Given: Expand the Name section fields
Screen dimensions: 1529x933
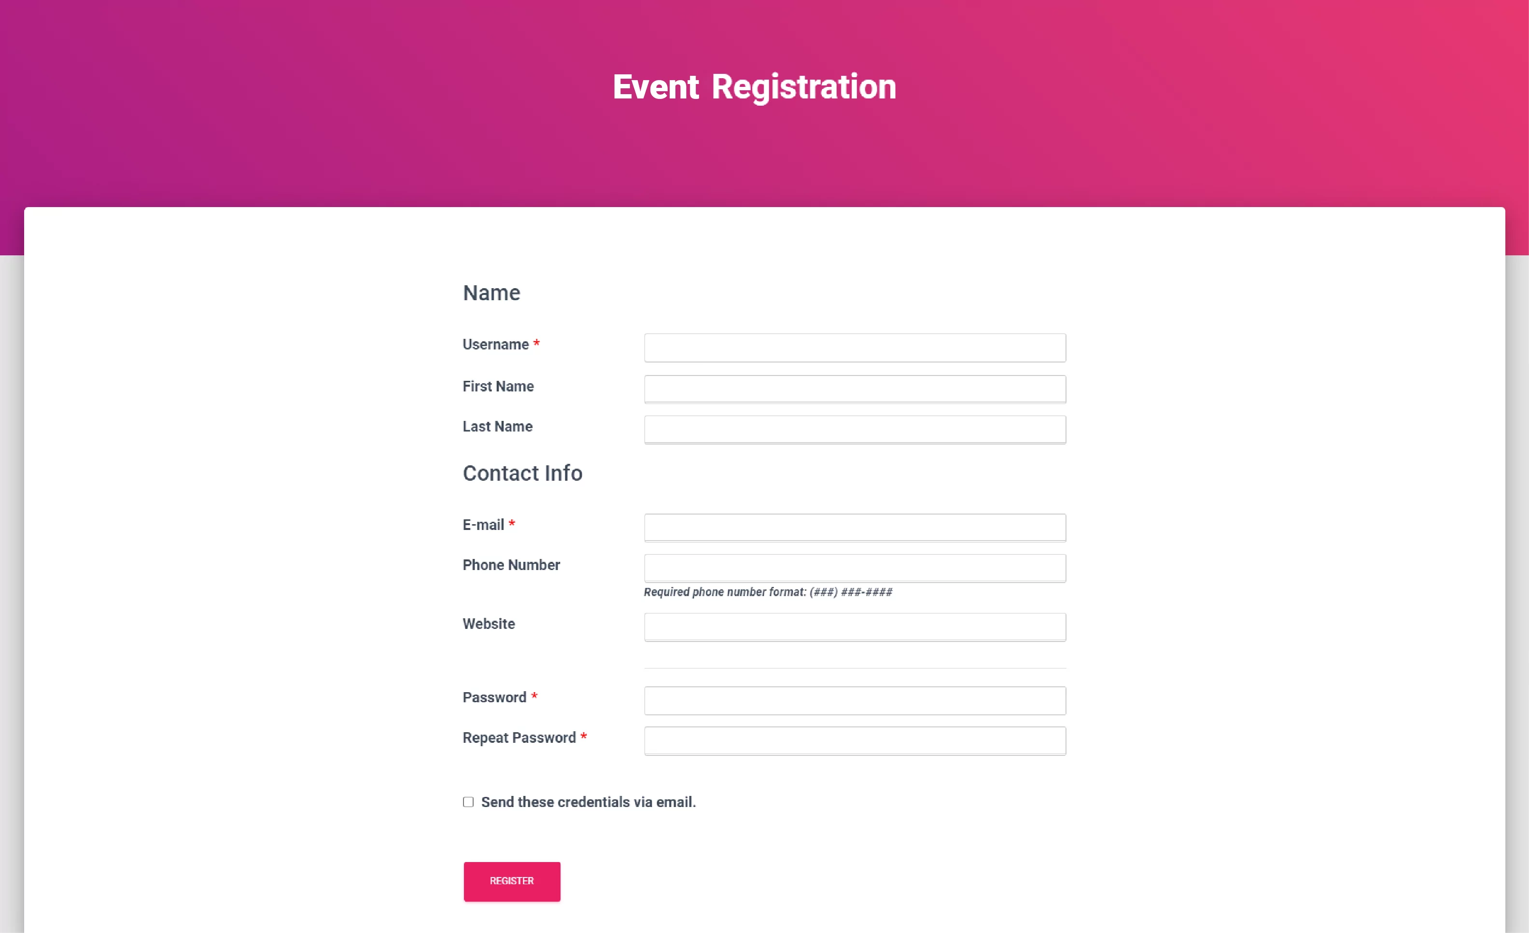Looking at the screenshot, I should 491,292.
